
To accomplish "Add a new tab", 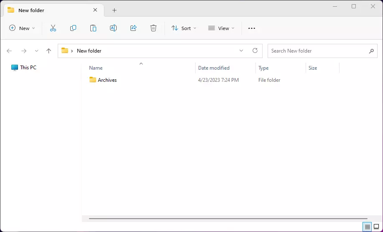I will coord(114,10).
